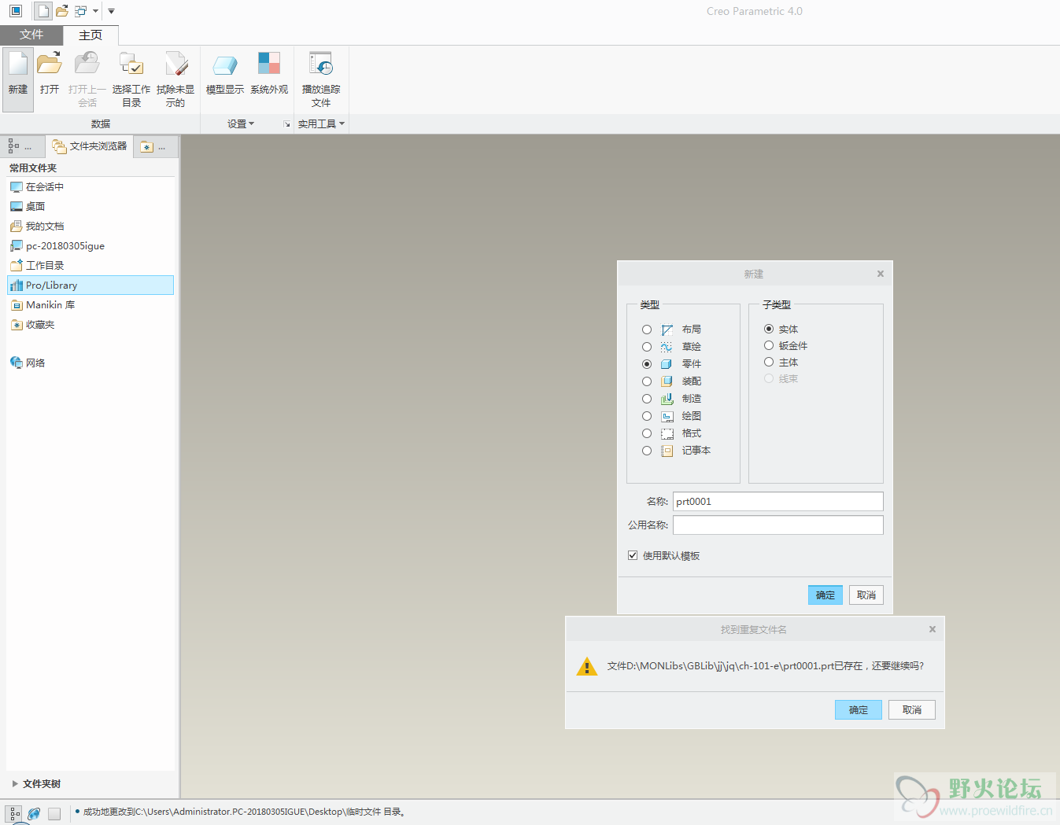Select the 绘图 type radio button
This screenshot has width=1060, height=825.
pyautogui.click(x=647, y=416)
